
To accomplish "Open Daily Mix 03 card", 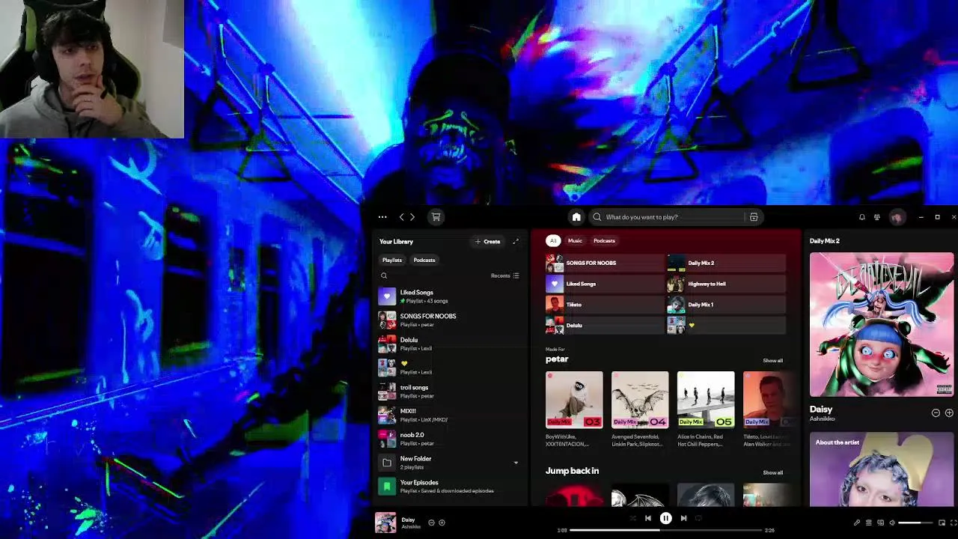I will pos(574,409).
